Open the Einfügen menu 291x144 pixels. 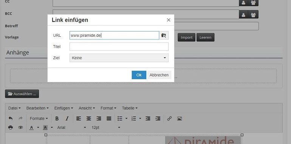[63, 108]
